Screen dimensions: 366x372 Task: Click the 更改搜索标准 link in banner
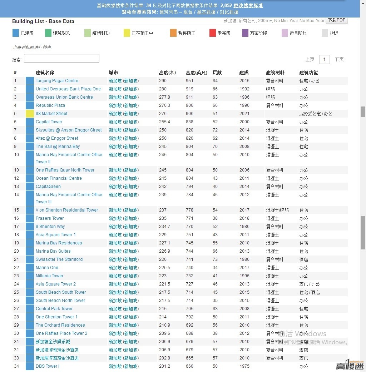(x=248, y=5)
